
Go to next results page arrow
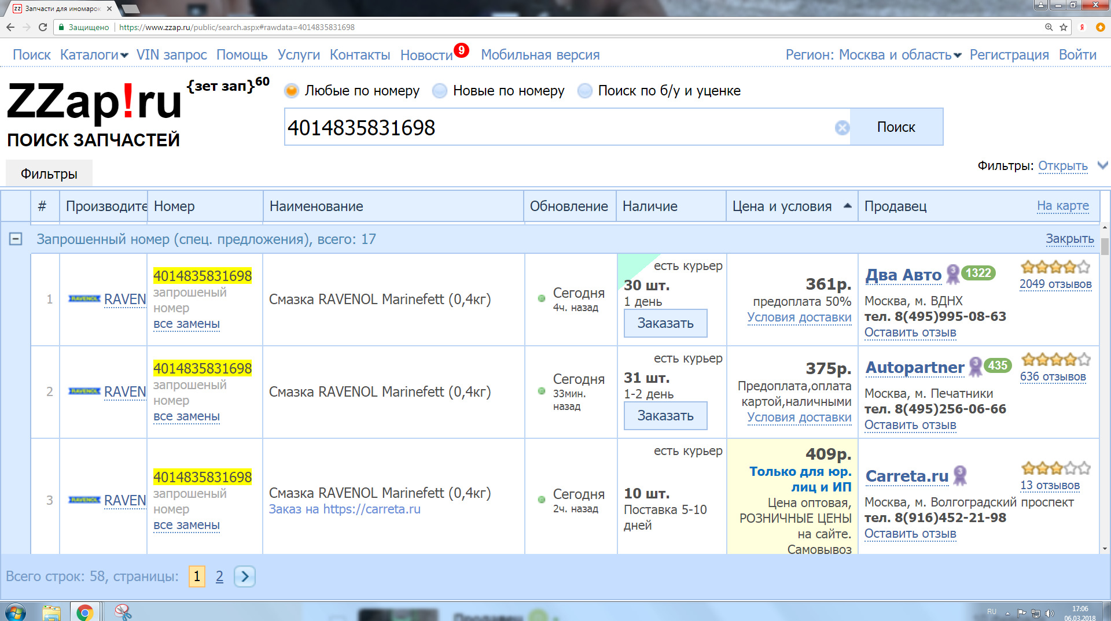(245, 576)
